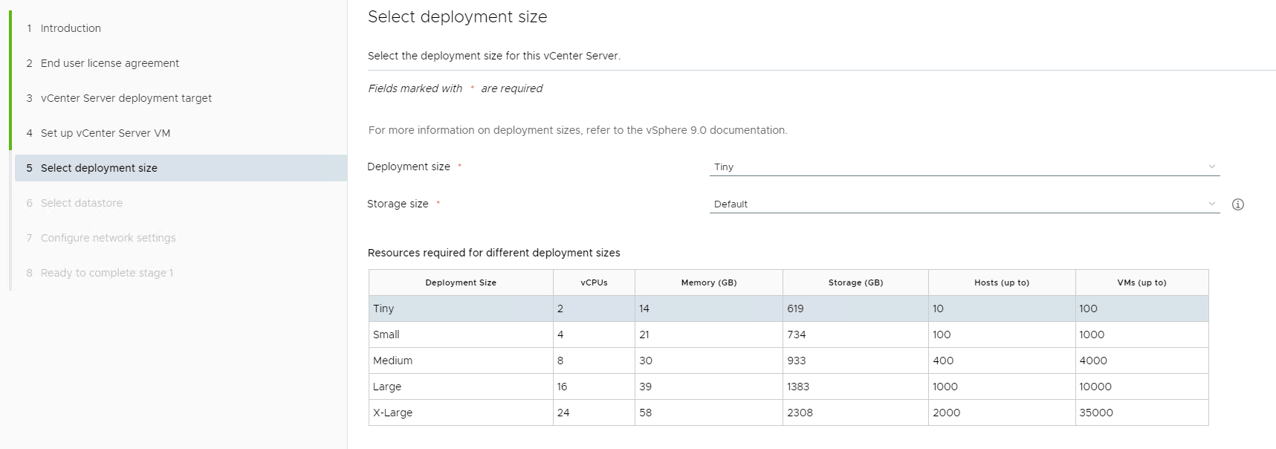Go to End user license agreement step
This screenshot has height=449, width=1276.
click(x=109, y=63)
